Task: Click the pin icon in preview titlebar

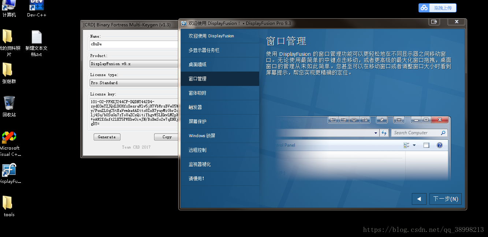Action: point(382,120)
